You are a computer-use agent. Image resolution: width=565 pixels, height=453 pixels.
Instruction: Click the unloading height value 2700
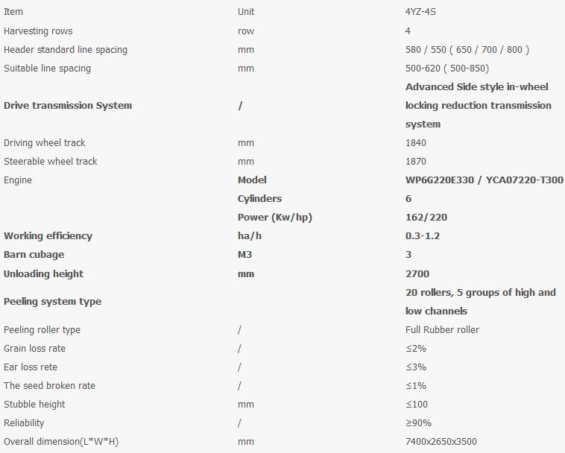pyautogui.click(x=417, y=273)
